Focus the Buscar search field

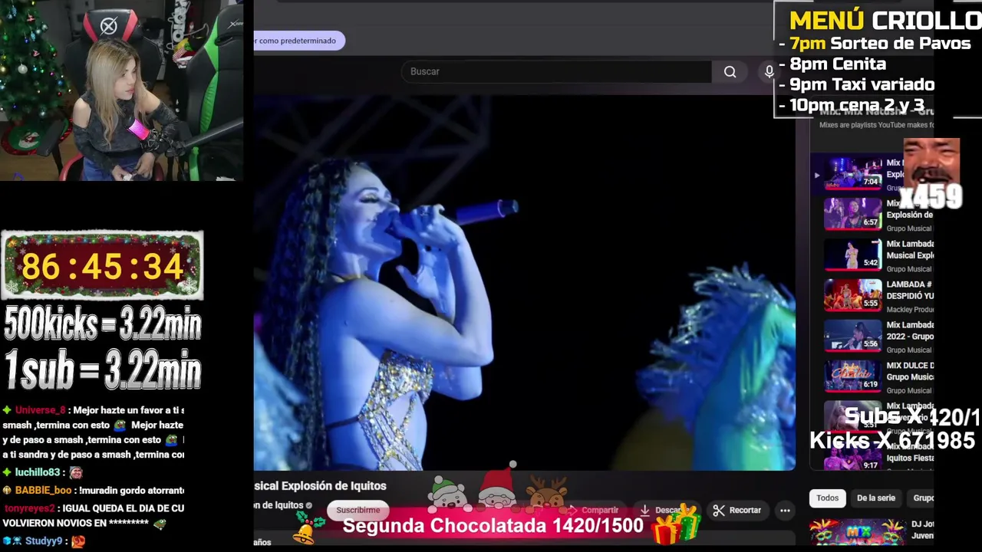point(556,71)
